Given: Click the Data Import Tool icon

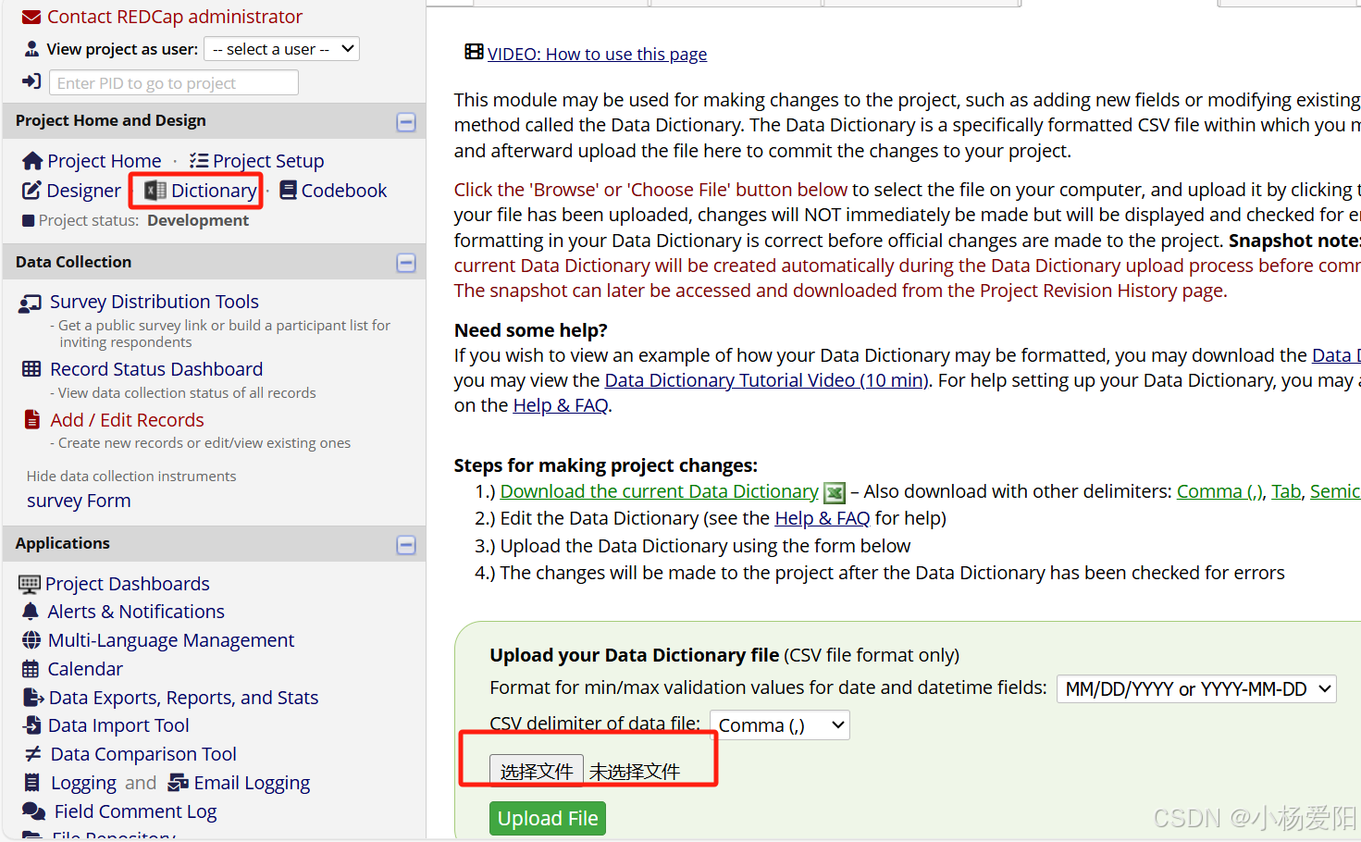Looking at the screenshot, I should click(32, 725).
